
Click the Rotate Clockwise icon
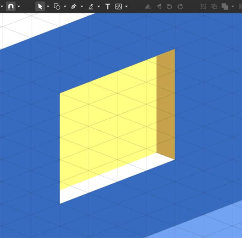pos(180,7)
